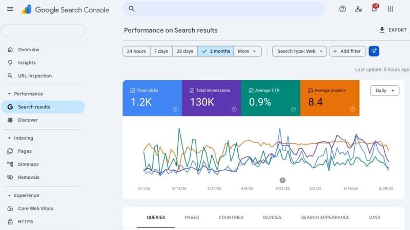The height and width of the screenshot is (230, 410).
Task: Click the 3/1/26 axis date label
Action: click(143, 188)
